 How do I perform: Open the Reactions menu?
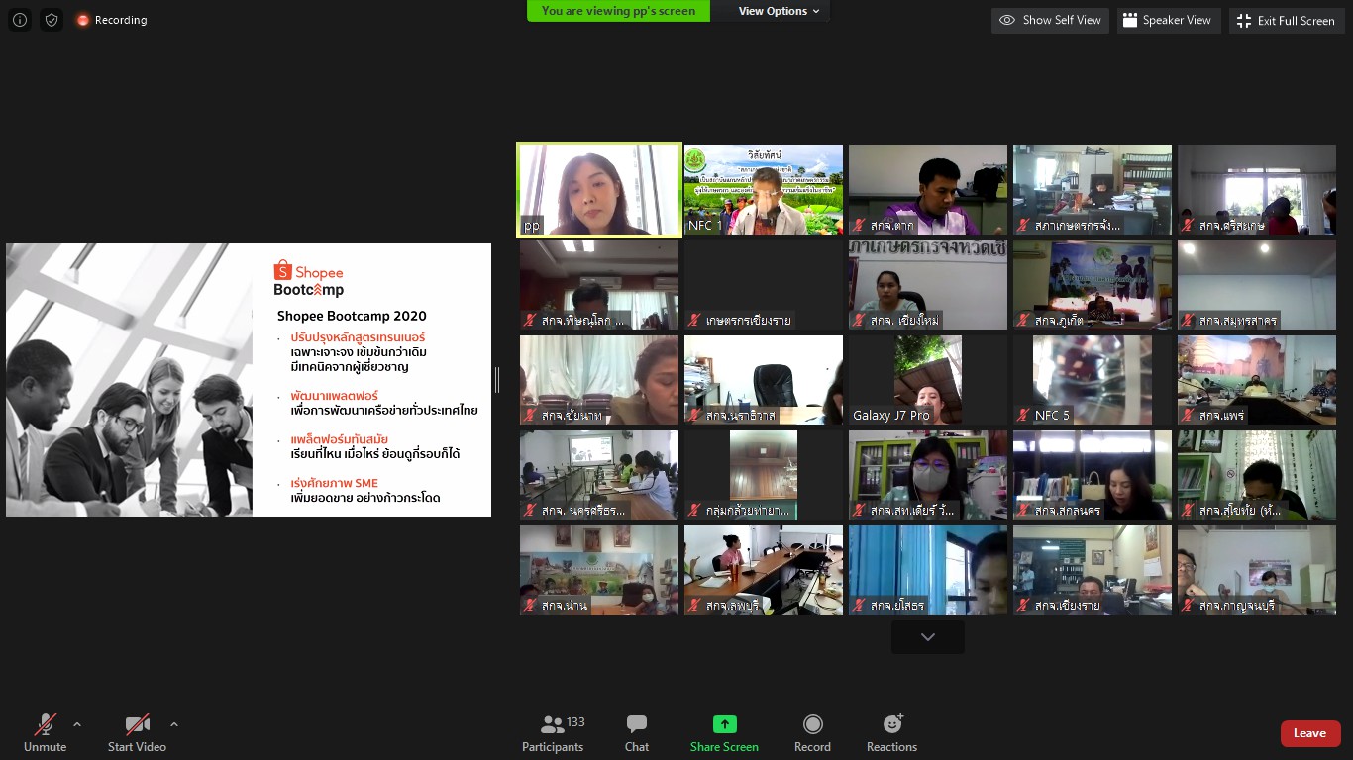coord(891,734)
